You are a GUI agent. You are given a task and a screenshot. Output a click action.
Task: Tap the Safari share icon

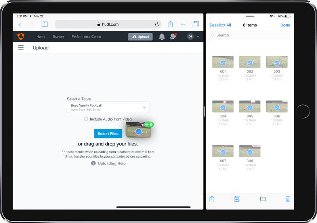tap(170, 25)
